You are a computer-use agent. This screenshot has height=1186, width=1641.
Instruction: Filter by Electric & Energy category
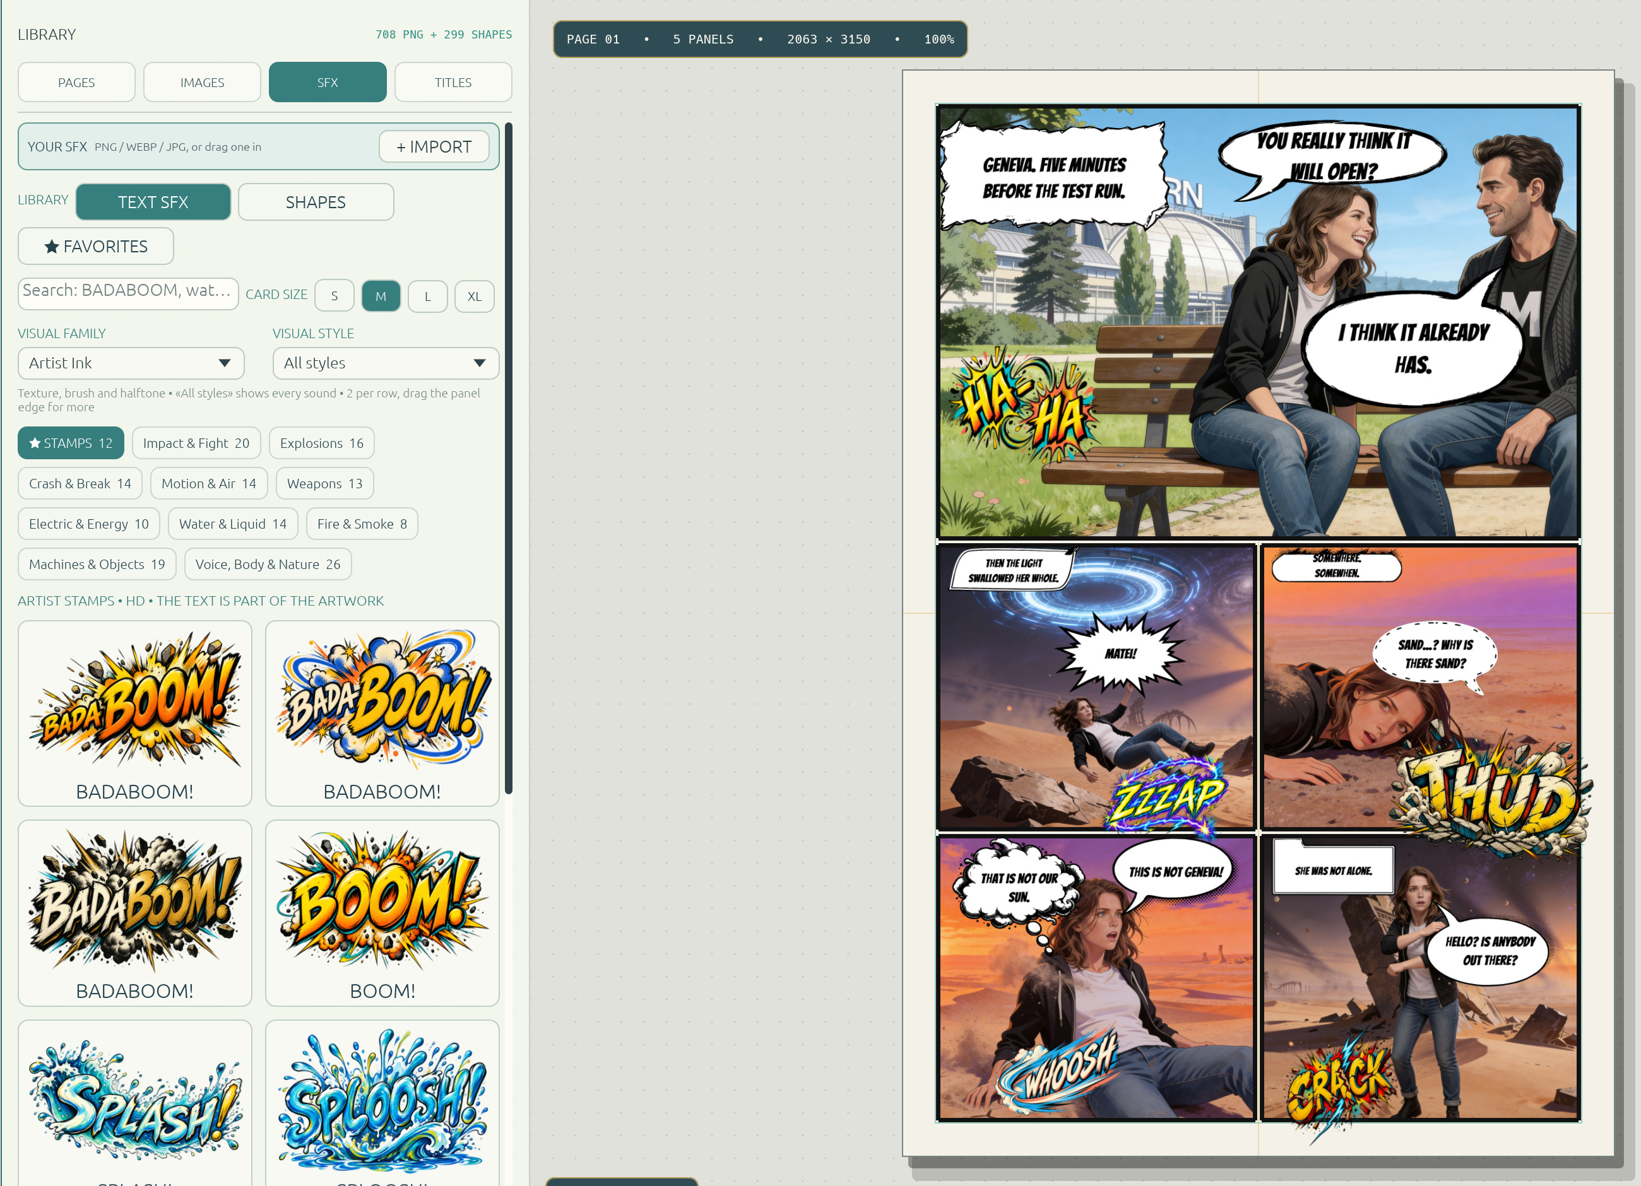click(x=88, y=524)
